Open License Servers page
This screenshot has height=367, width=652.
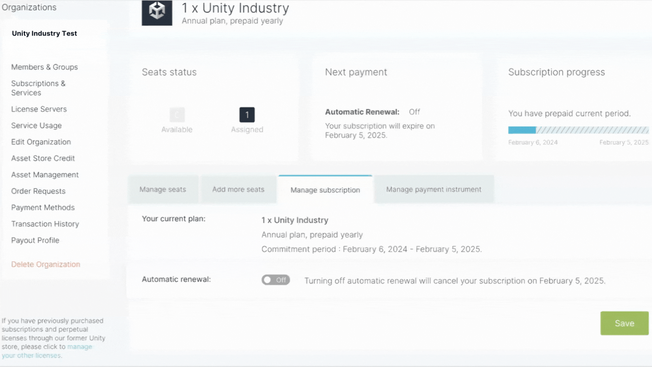39,109
